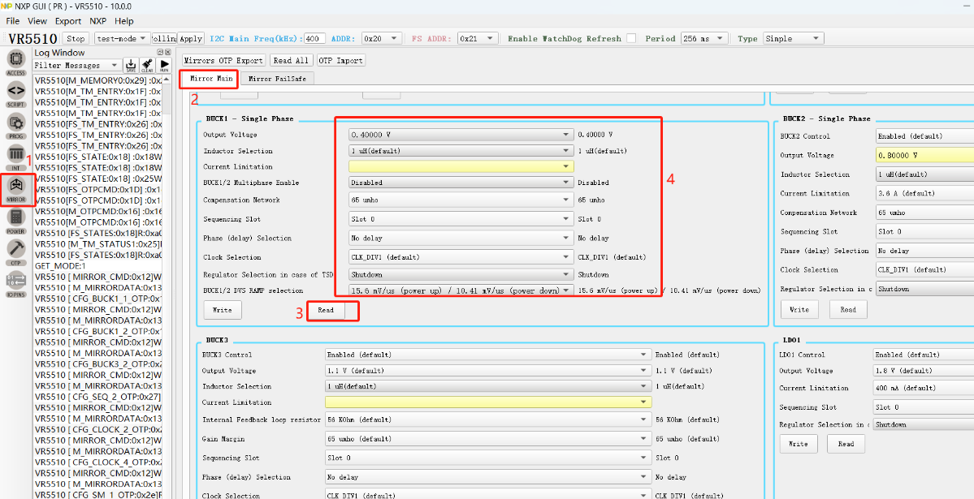Open the ACCESS panel icon

click(15, 62)
